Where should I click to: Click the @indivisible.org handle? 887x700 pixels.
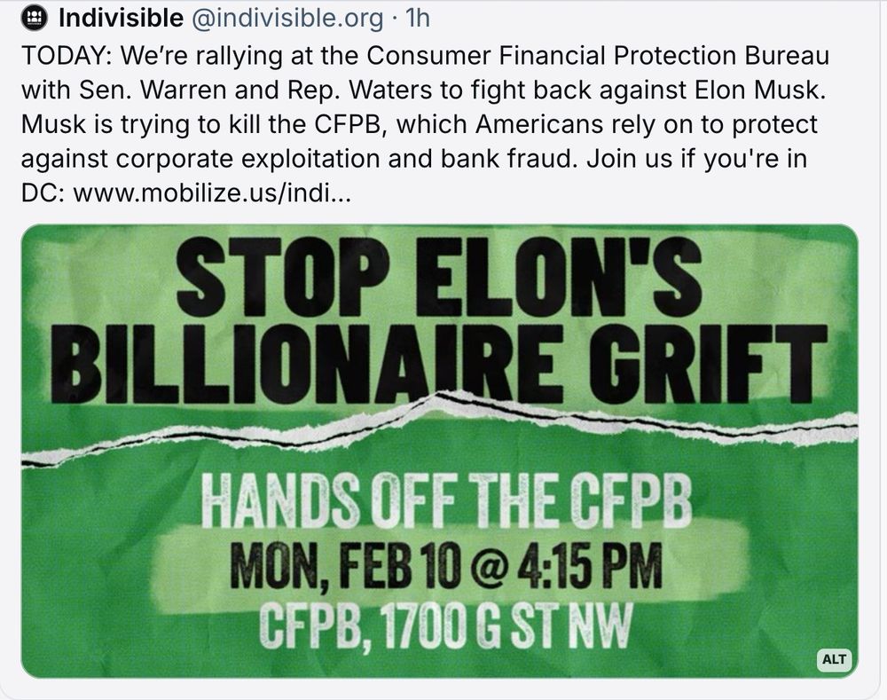(288, 19)
